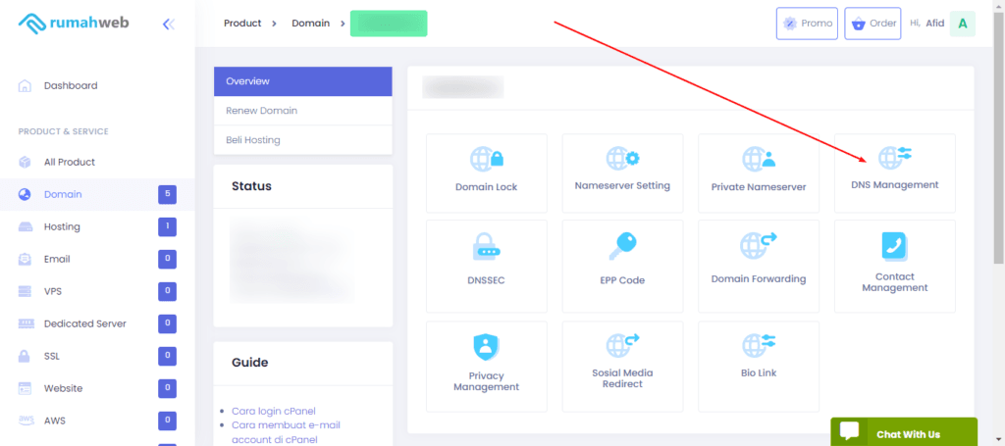Click the All Product label

pyautogui.click(x=70, y=162)
